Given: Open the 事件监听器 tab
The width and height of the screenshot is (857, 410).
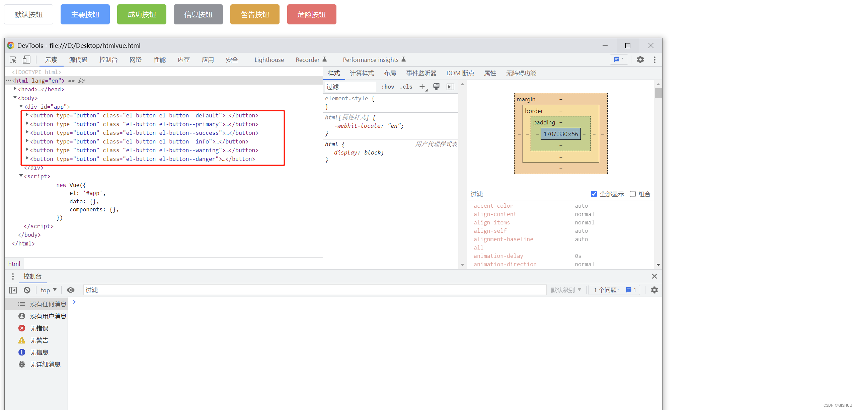Looking at the screenshot, I should (x=421, y=73).
